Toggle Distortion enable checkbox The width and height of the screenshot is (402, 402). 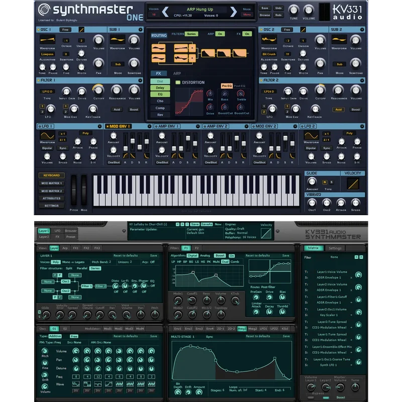tap(178, 82)
